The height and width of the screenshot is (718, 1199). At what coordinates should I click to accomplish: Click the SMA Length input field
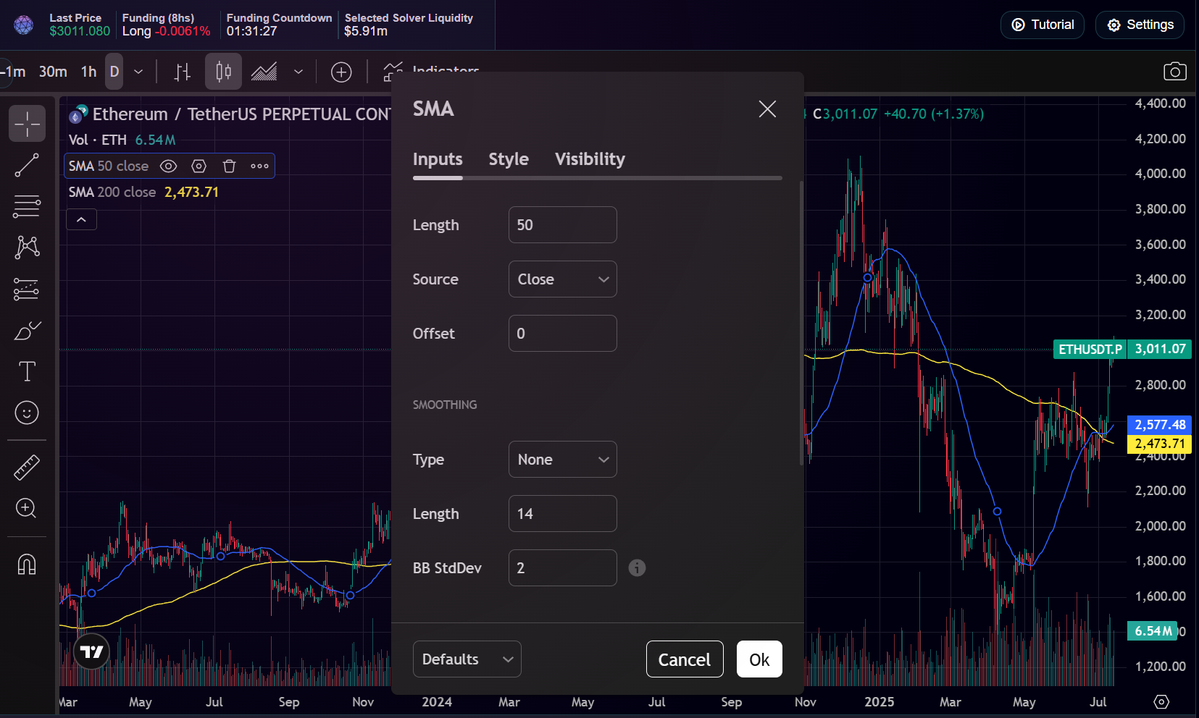(x=562, y=225)
